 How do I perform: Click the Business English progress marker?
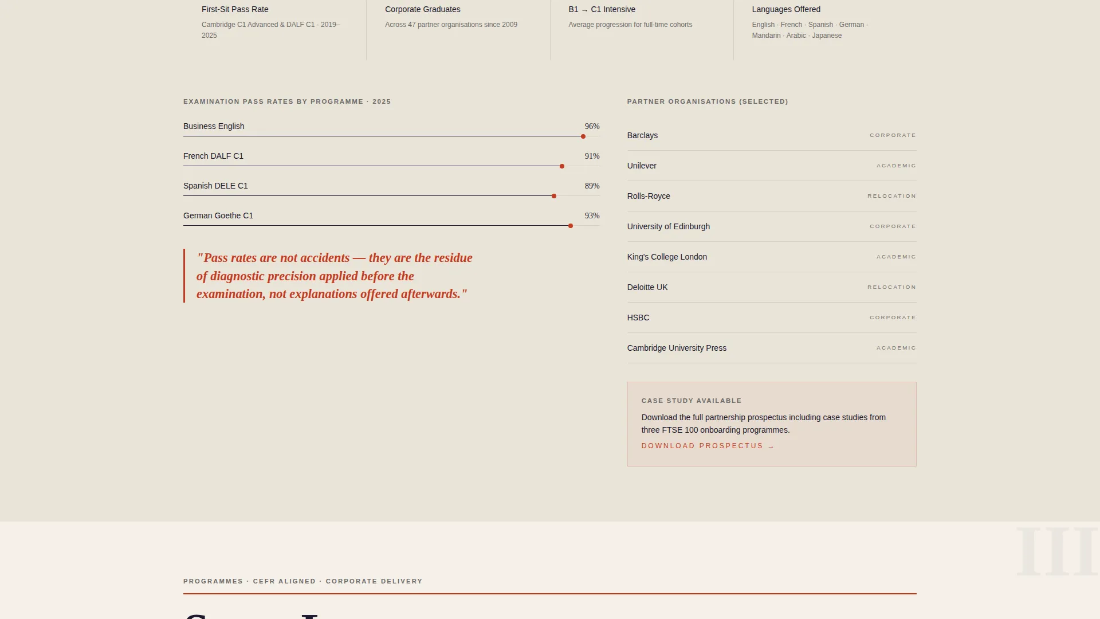pos(583,136)
